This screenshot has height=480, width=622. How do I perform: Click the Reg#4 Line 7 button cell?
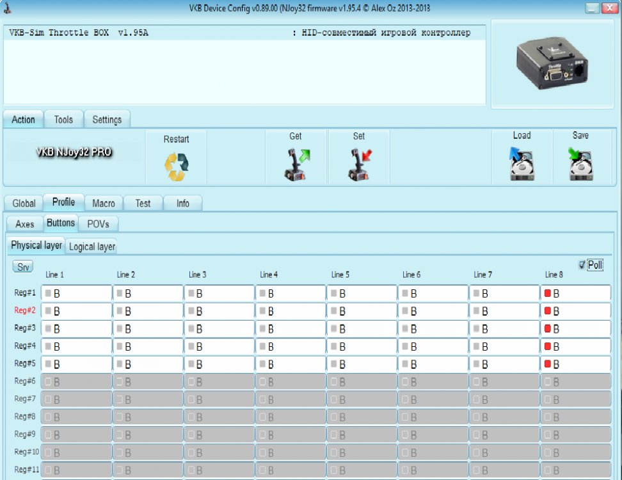pos(504,346)
